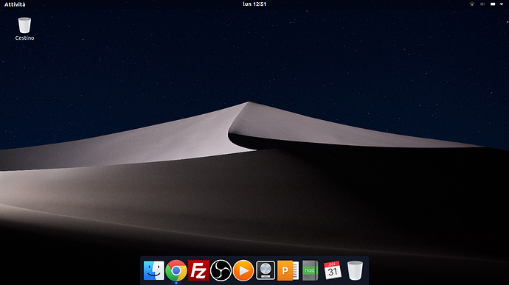Click the Wi-Fi status icon

tap(472, 4)
